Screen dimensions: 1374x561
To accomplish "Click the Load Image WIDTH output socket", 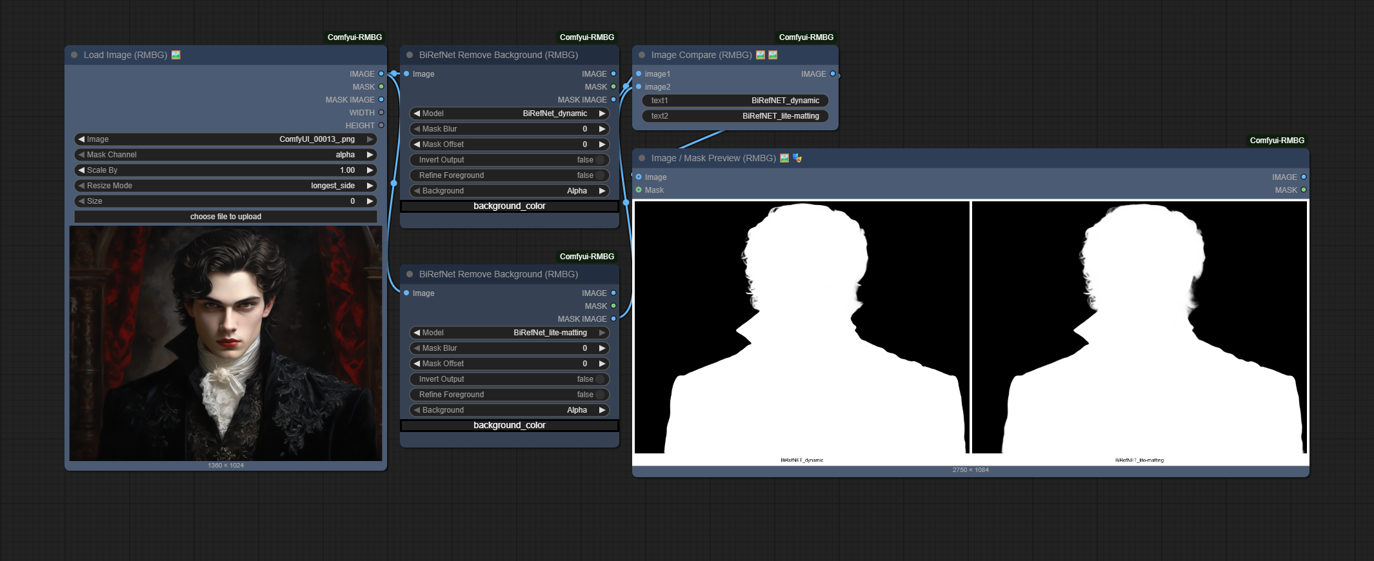I will 381,112.
